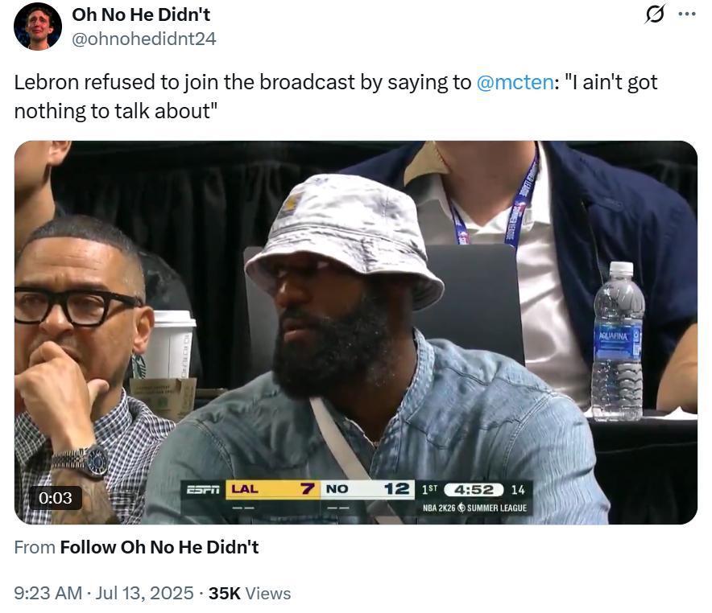The width and height of the screenshot is (712, 613).
Task: Click the display name Oh No He Didn't
Action: [141, 14]
